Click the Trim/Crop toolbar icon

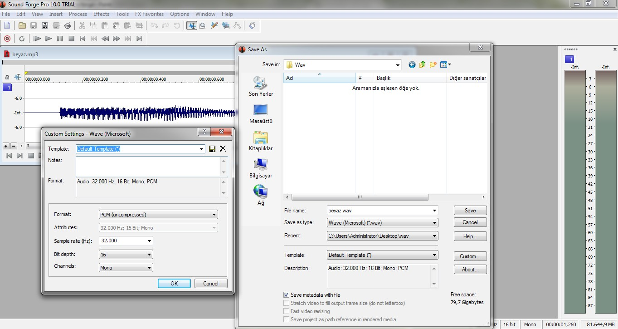[139, 25]
